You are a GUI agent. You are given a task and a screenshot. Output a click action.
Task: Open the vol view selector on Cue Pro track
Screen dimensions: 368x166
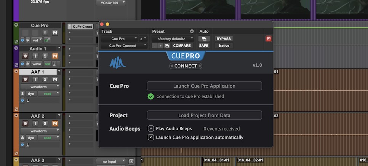tap(37, 40)
